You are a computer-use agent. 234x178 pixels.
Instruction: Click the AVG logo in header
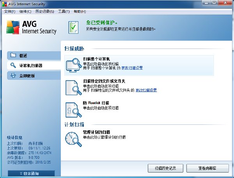[x=31, y=27]
